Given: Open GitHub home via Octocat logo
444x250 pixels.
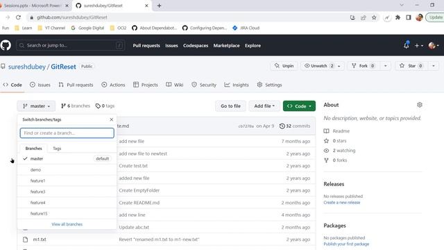Looking at the screenshot, I should tap(6, 45).
